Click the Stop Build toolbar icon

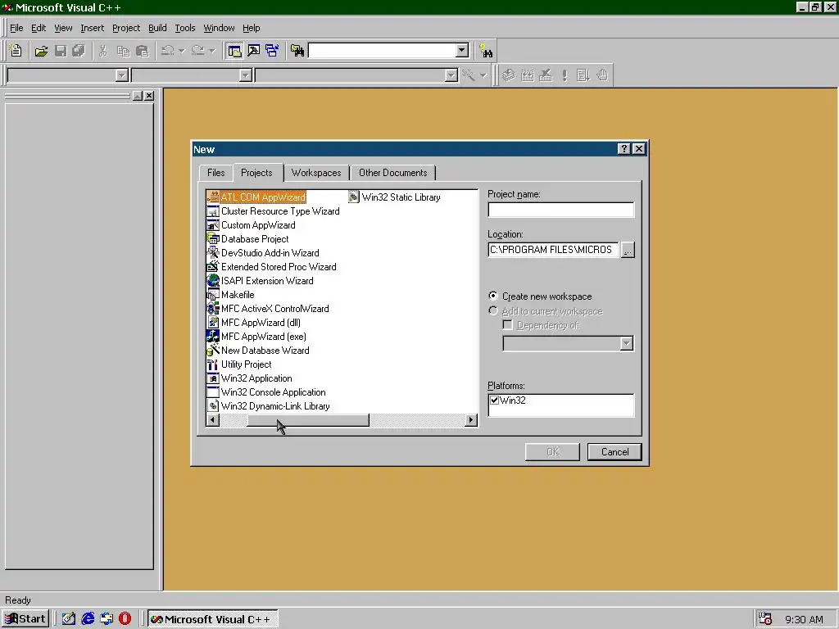pos(546,75)
